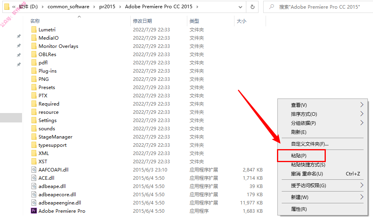Click the ACE.dll file icon

tap(34, 178)
